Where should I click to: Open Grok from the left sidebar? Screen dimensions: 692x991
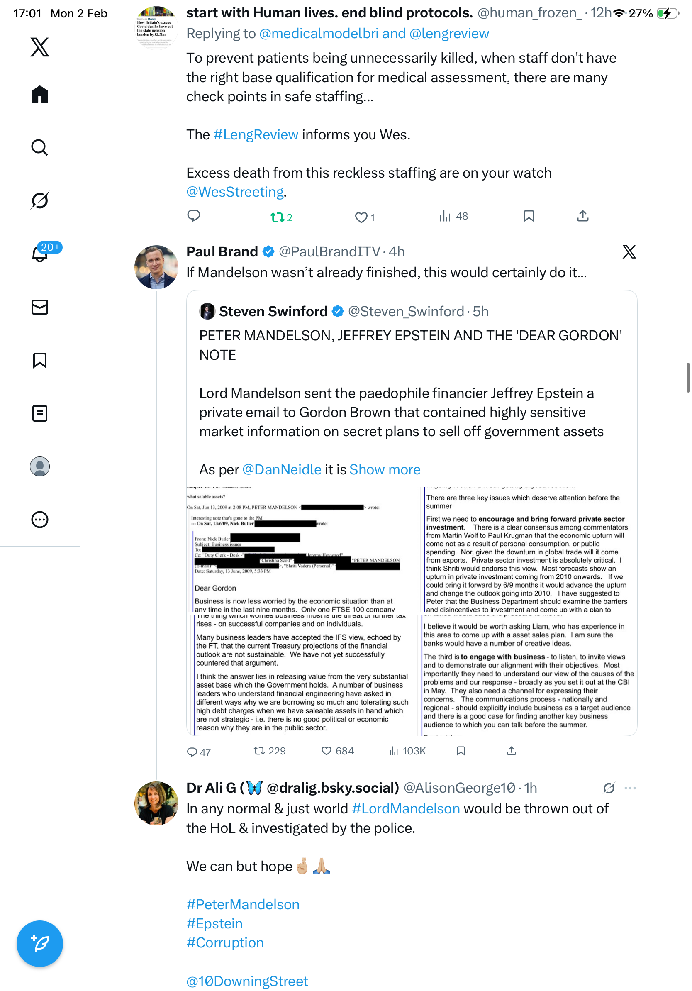coord(39,200)
